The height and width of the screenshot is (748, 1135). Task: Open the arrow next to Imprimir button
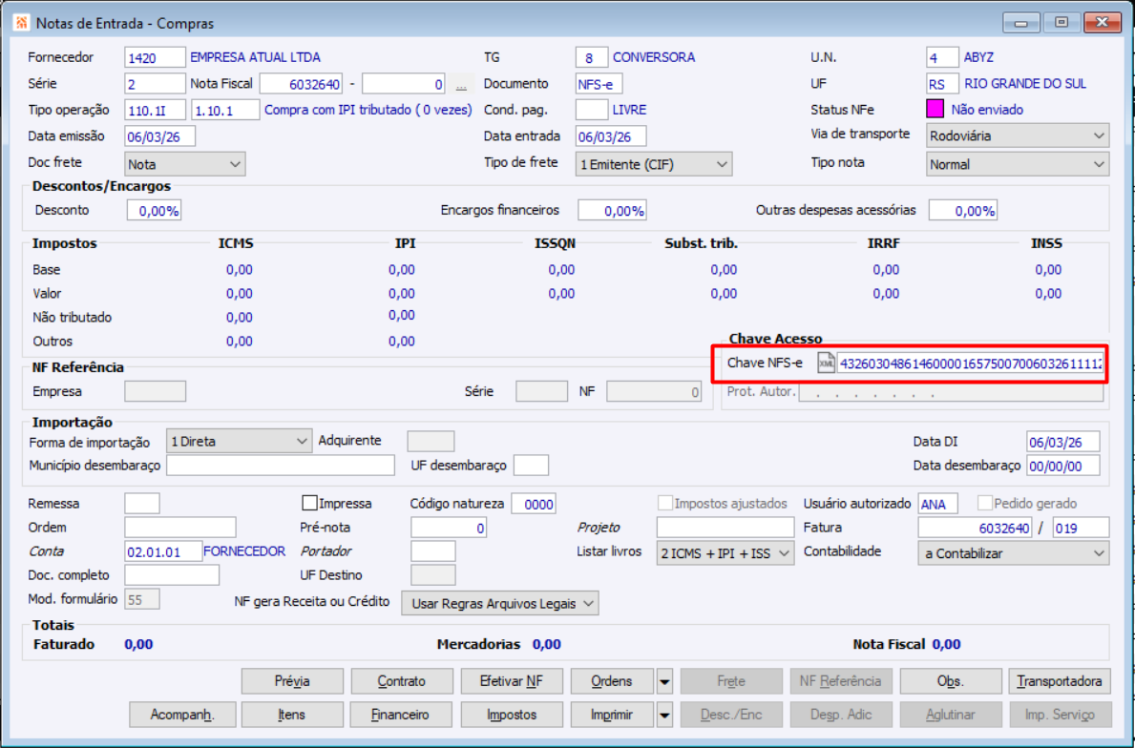pyautogui.click(x=664, y=715)
